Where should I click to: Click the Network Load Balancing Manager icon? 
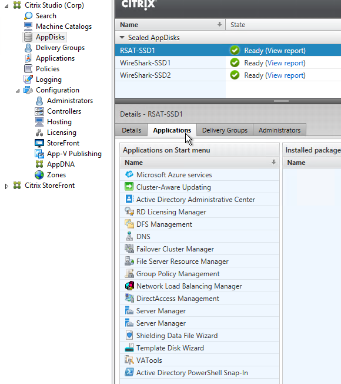tap(129, 286)
